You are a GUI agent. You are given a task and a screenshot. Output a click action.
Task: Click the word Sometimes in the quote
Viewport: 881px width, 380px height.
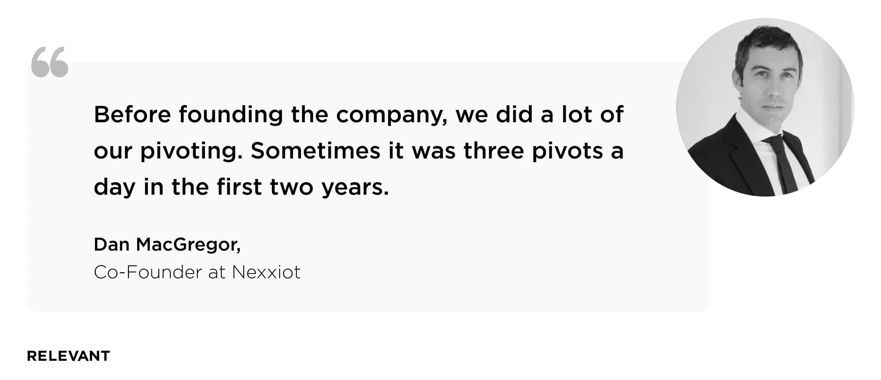coord(316,151)
